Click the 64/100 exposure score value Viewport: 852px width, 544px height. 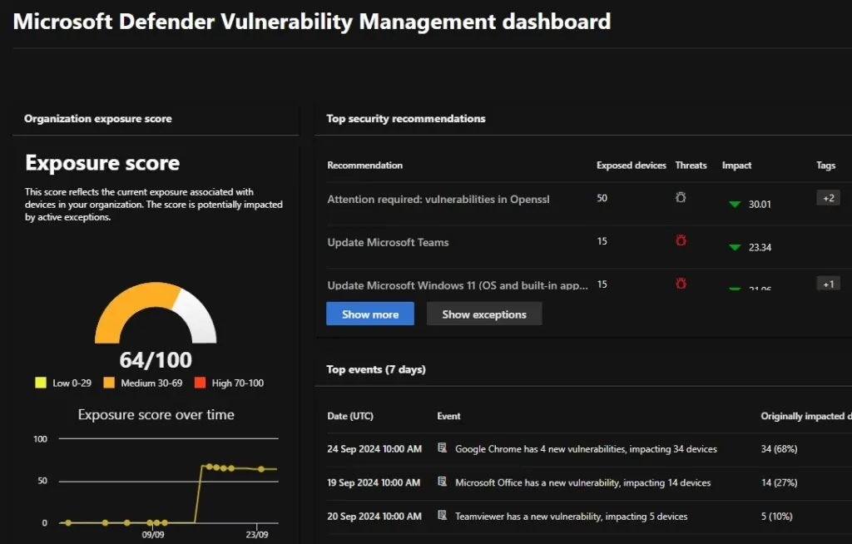pyautogui.click(x=156, y=360)
